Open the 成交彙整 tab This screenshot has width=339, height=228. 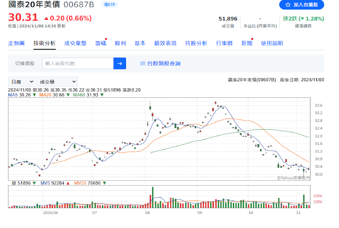pos(75,43)
